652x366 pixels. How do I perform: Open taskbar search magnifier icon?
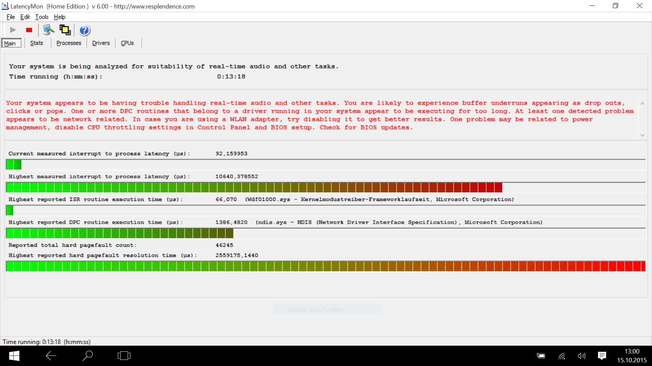point(87,355)
